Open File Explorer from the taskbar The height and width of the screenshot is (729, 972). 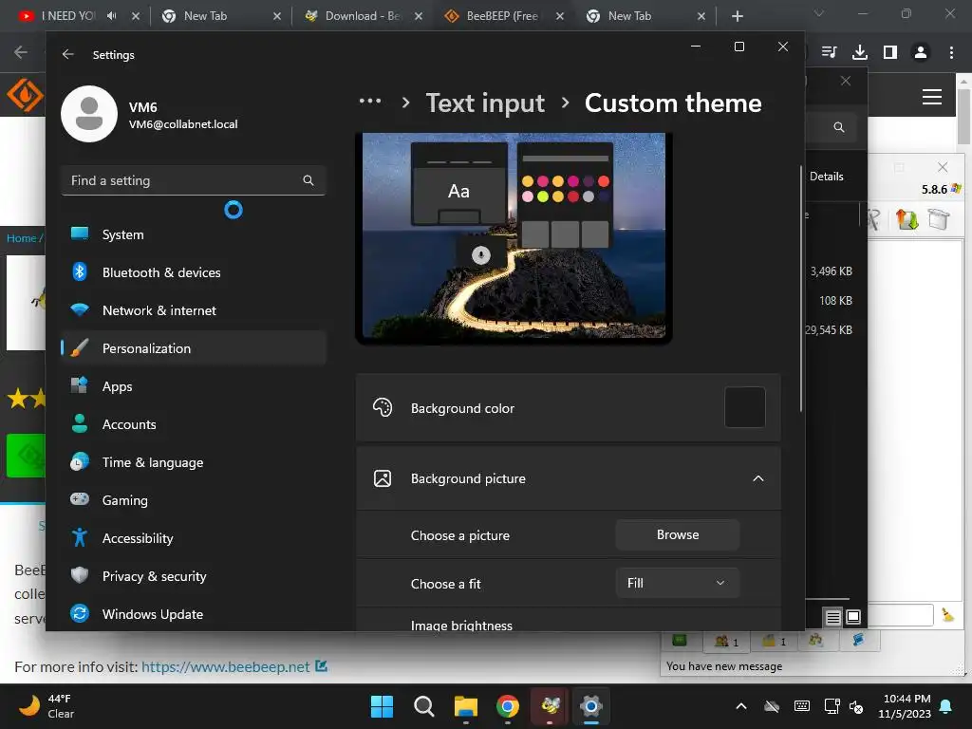point(465,706)
